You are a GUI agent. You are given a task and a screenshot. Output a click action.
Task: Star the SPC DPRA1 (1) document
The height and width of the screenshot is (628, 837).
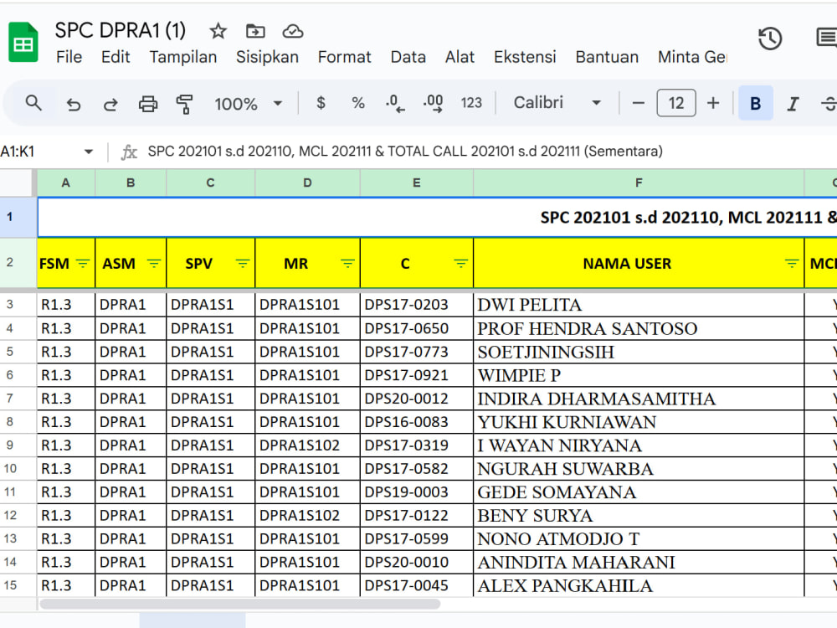tap(218, 32)
